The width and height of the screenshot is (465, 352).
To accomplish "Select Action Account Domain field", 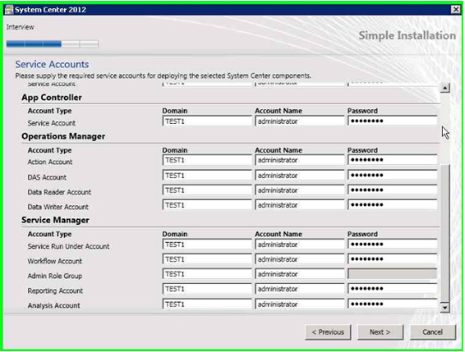I will [207, 160].
